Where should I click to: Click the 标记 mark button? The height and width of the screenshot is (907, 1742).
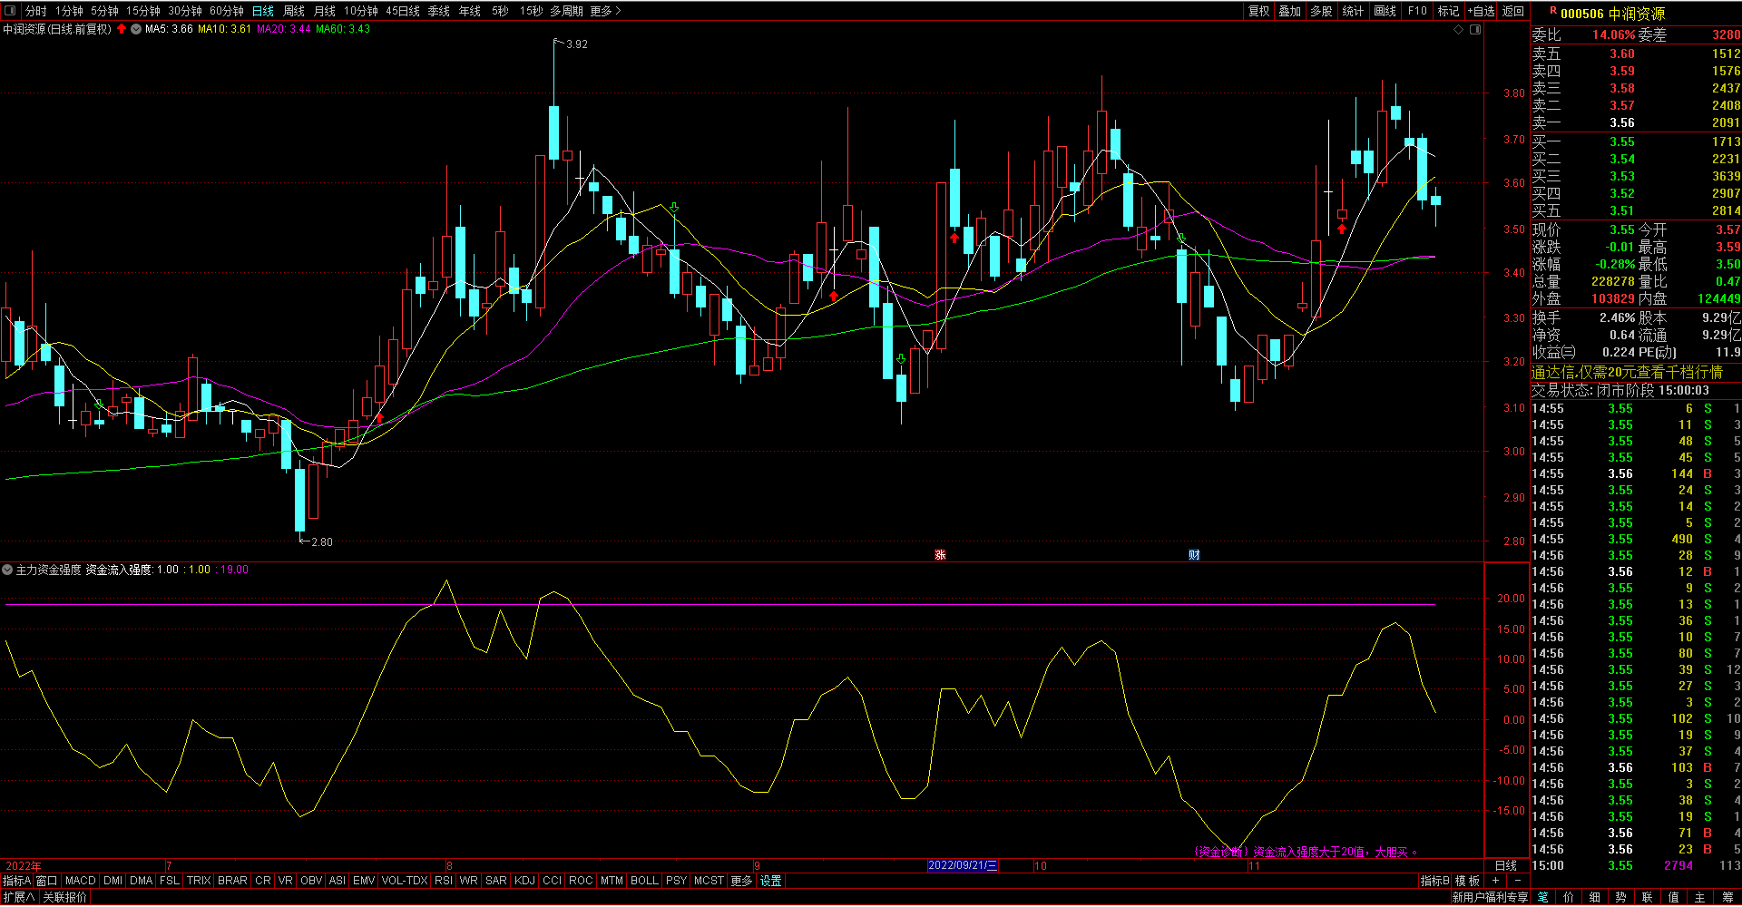[1448, 11]
